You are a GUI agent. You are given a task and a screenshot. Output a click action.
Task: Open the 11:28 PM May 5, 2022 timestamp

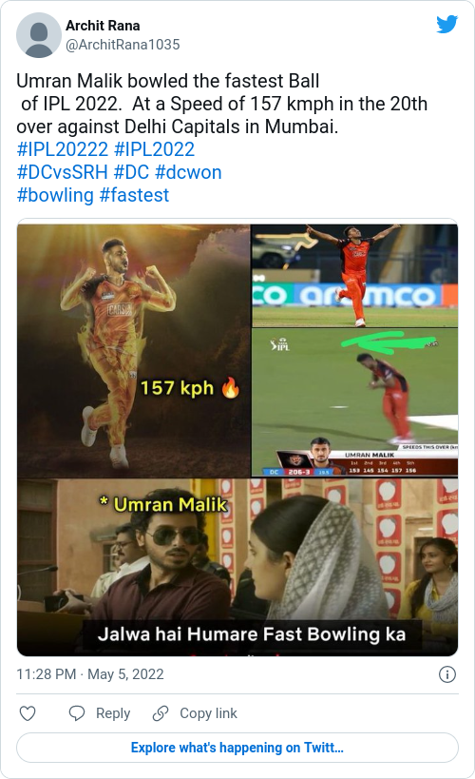coord(90,674)
